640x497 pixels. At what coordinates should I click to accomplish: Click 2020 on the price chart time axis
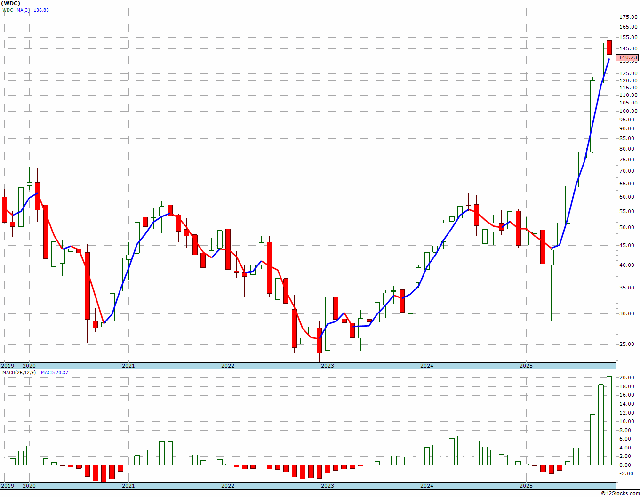tap(29, 366)
